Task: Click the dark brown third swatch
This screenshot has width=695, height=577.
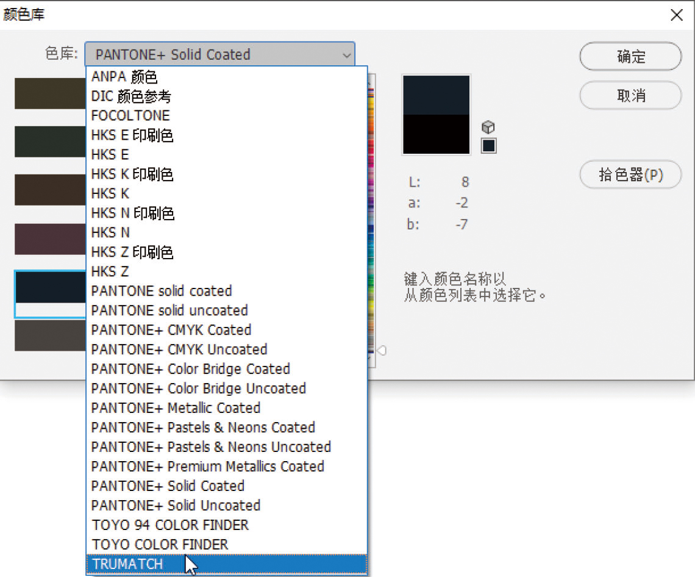Action: (x=50, y=190)
